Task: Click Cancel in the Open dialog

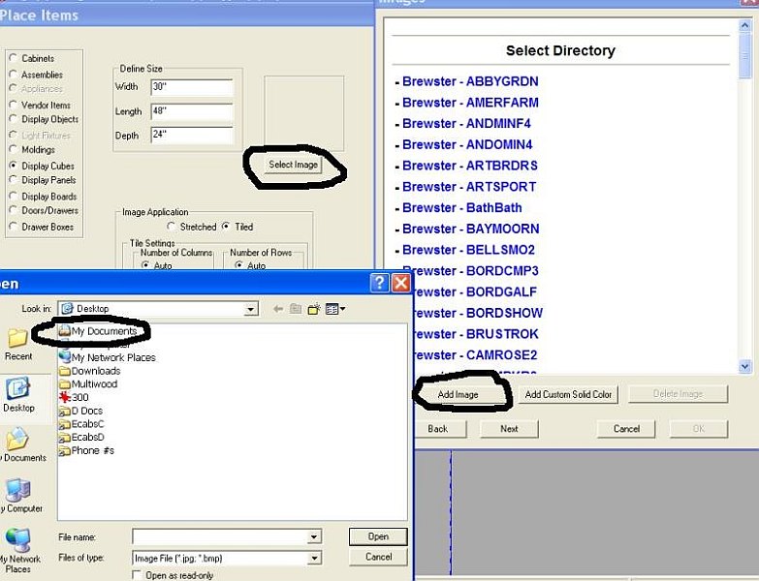Action: point(378,557)
